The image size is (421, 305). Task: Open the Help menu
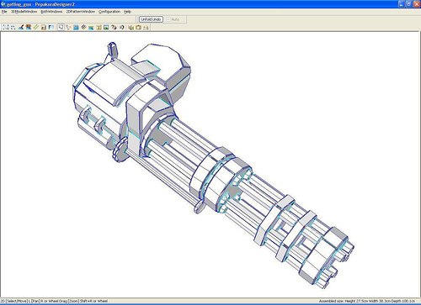[127, 12]
